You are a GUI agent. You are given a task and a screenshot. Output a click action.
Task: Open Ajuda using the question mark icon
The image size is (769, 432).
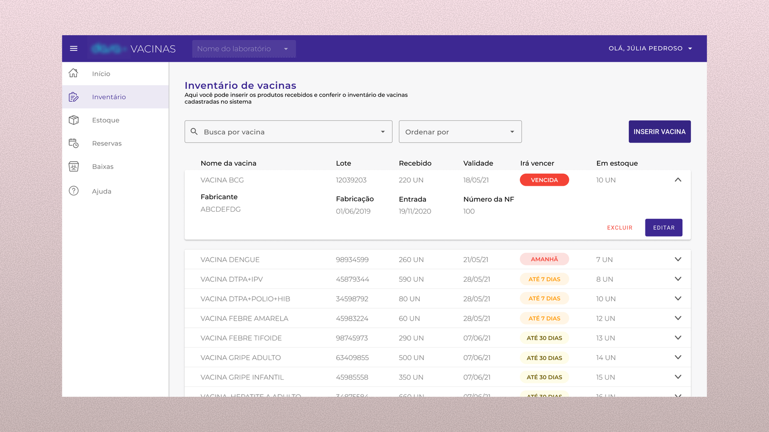point(74,191)
